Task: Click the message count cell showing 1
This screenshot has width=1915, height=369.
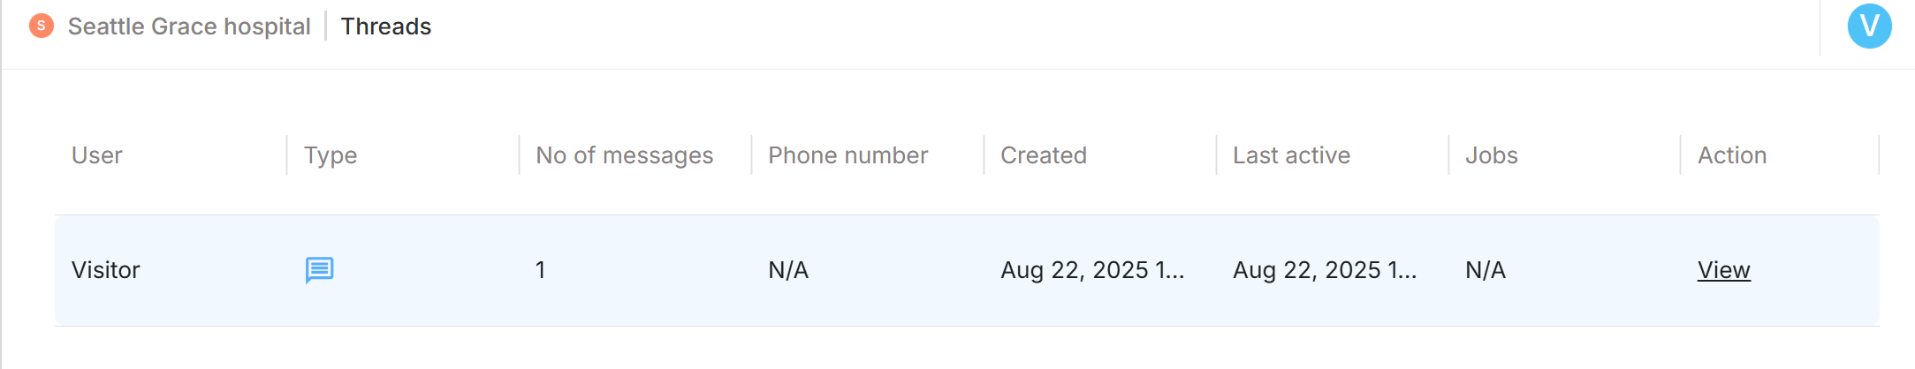Action: coord(540,270)
